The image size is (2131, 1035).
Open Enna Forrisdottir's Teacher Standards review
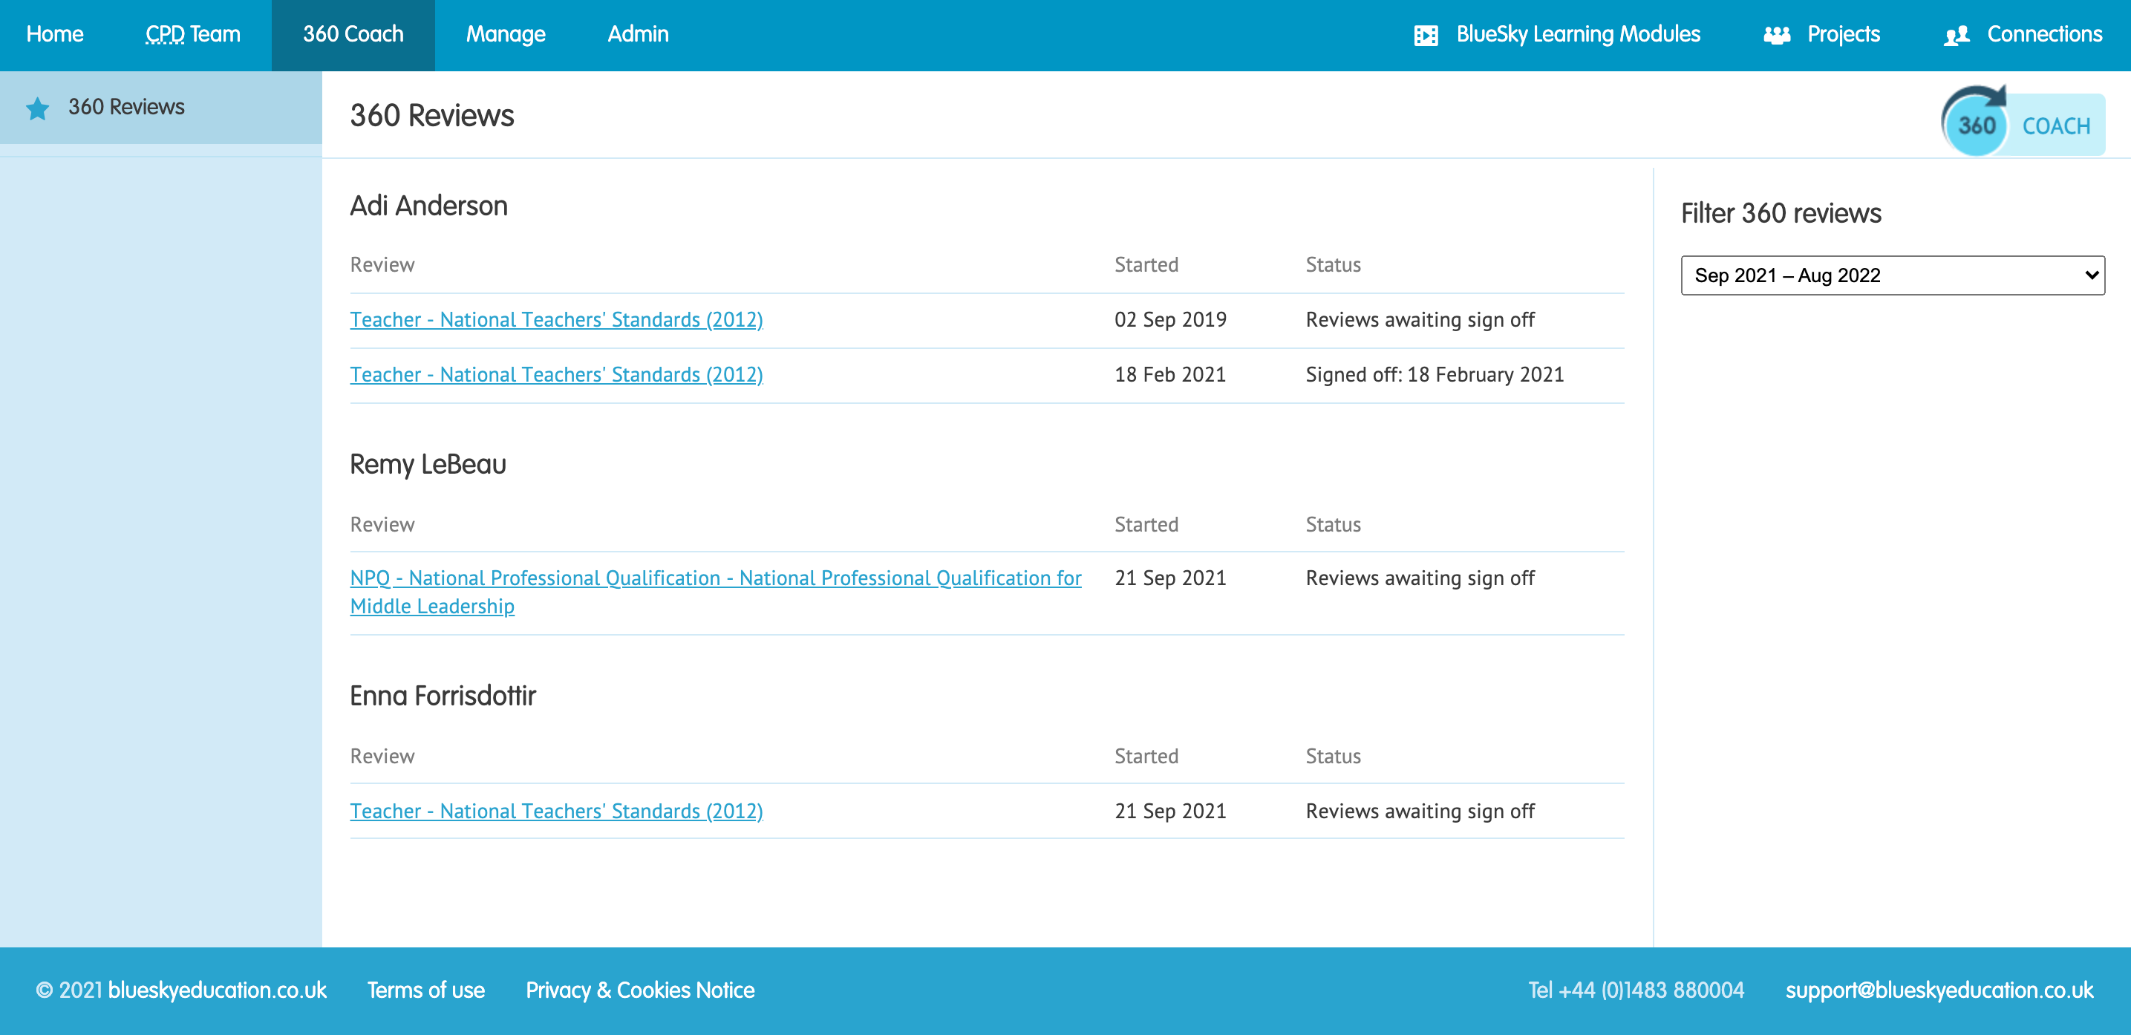(556, 811)
